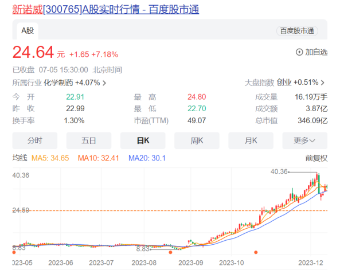This screenshot has height=270, width=340.
Task: Expand the 化学制药 +4.07% chevron arrow
Action: click(x=104, y=83)
